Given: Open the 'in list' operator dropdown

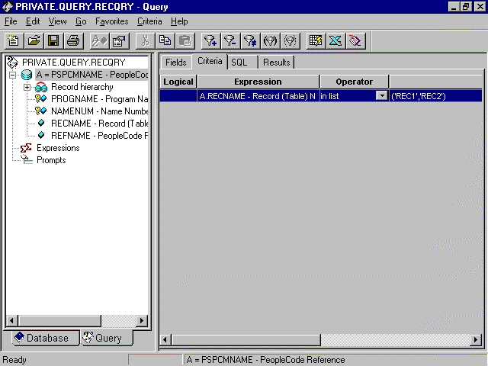Looking at the screenshot, I should pyautogui.click(x=381, y=96).
